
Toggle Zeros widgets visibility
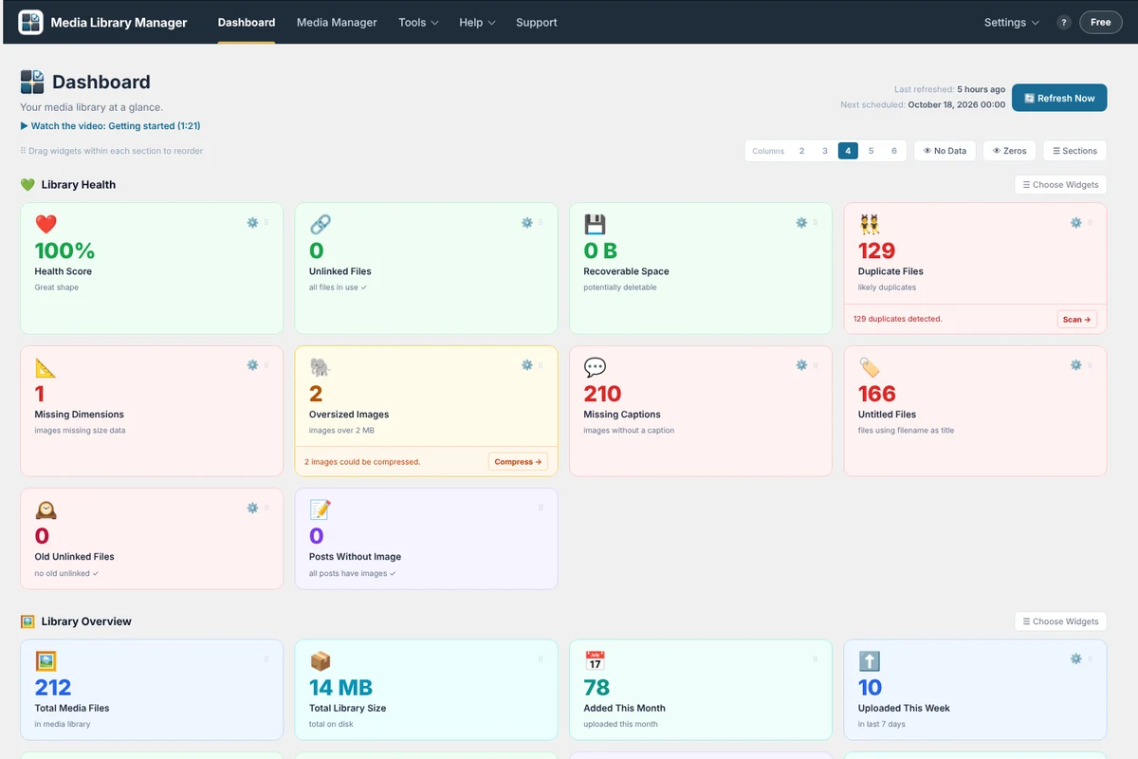click(1009, 151)
